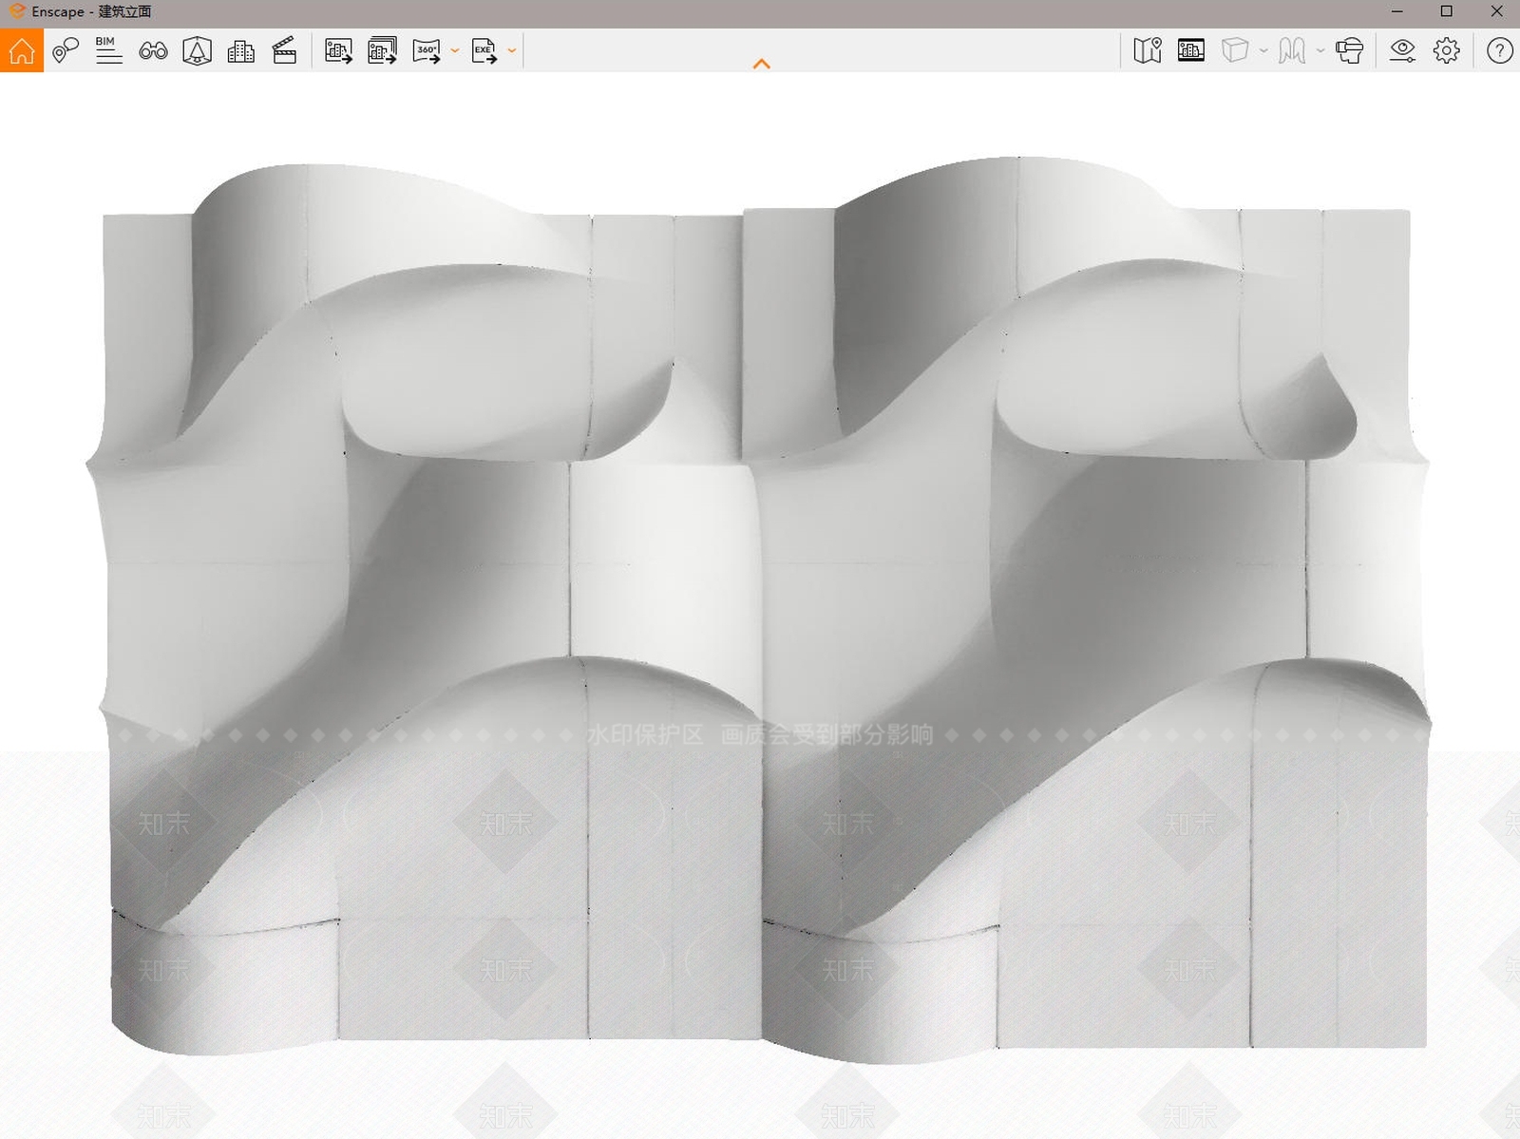Click the orange Home button
The width and height of the screenshot is (1520, 1139).
[x=21, y=50]
